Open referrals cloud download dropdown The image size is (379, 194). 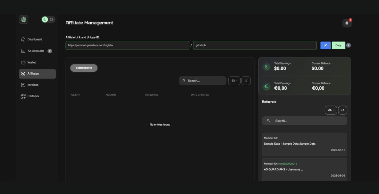click(331, 110)
